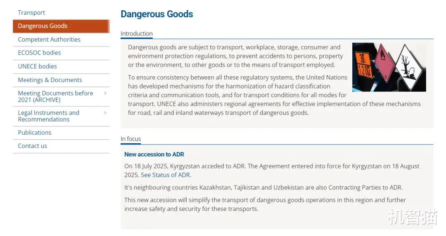Expand Legal Instruments and Recommendations chevron
The image size is (446, 236).
pyautogui.click(x=105, y=113)
